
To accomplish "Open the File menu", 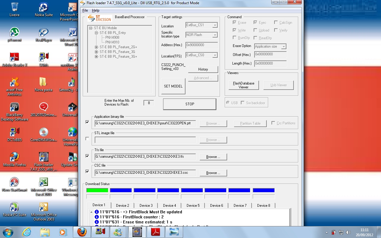I will 85,10.
